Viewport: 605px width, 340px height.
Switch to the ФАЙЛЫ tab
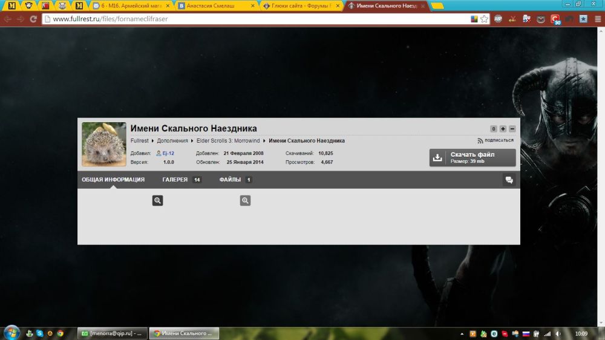[x=235, y=180]
